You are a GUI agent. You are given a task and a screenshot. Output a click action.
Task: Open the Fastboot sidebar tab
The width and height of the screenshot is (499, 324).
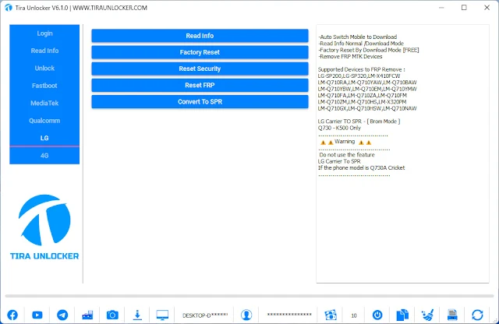(x=44, y=86)
